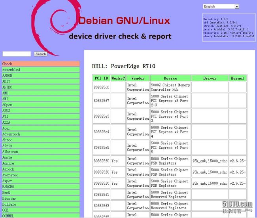The image size is (257, 218).
Task: Click the Kernel column header
Action: 238,78
